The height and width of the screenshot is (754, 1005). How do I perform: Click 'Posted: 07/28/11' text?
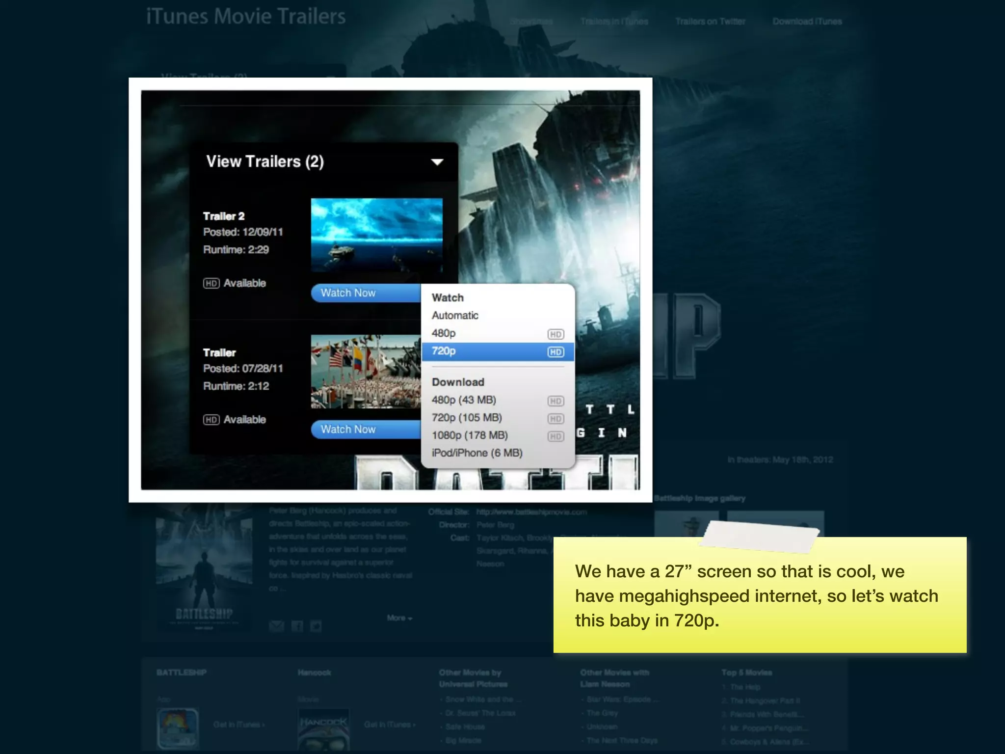[243, 369]
